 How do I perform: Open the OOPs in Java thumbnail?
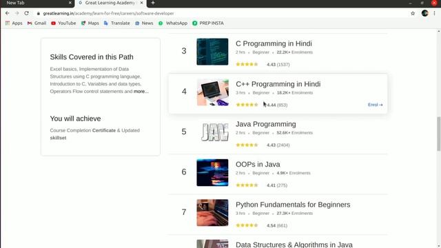tap(212, 172)
